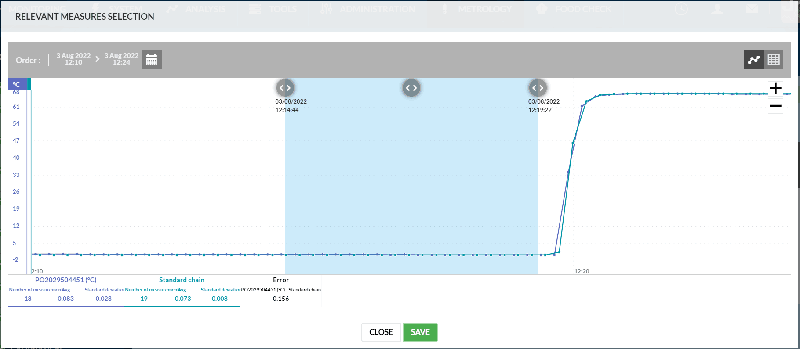
Task: Click PO2029504451 measurement count 18
Action: coord(28,299)
